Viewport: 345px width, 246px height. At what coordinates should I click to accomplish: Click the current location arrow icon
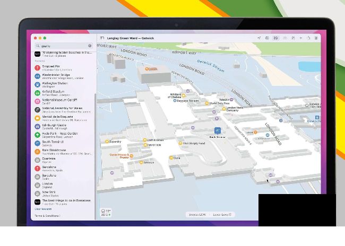point(259,38)
